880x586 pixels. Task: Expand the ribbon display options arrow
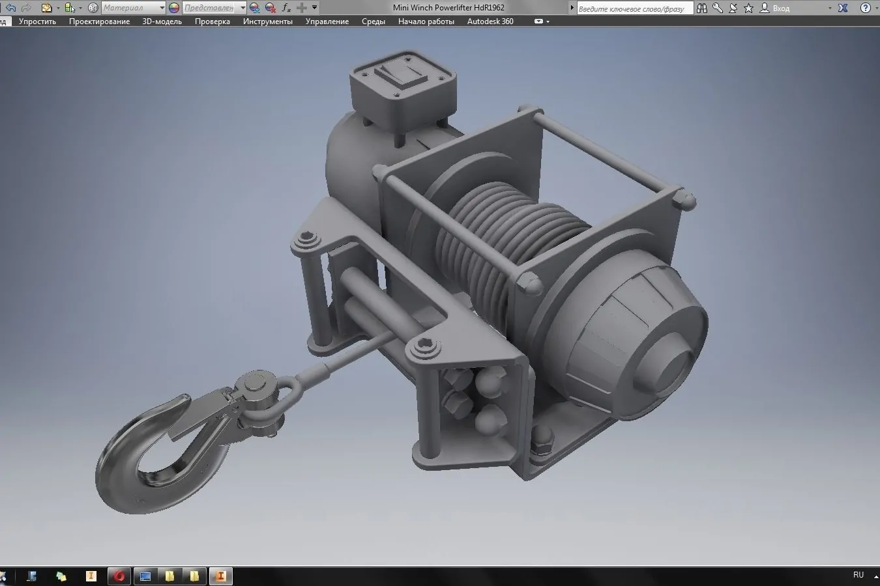tap(548, 21)
